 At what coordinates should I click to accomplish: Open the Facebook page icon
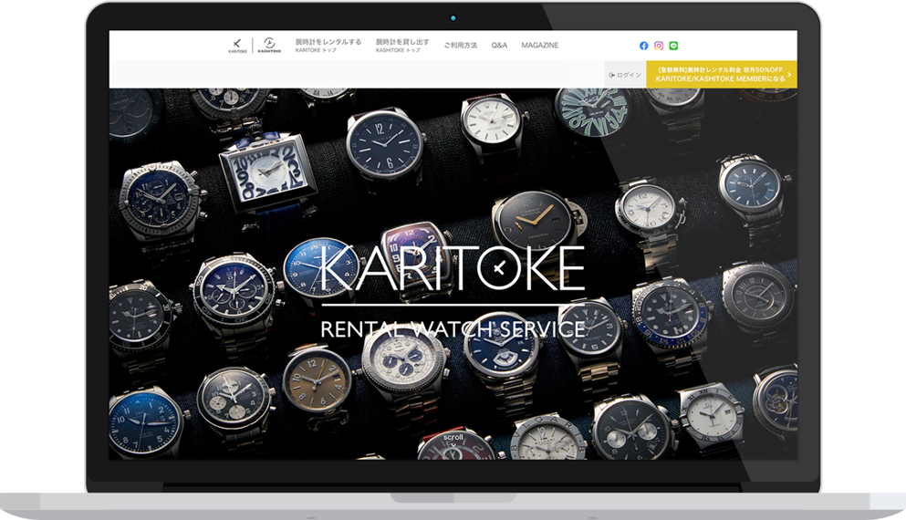(x=643, y=46)
